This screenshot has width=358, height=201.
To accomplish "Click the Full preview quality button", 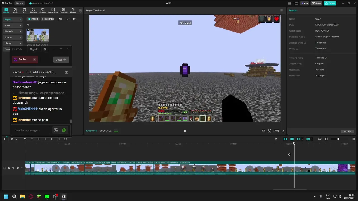I will pyautogui.click(x=263, y=131).
